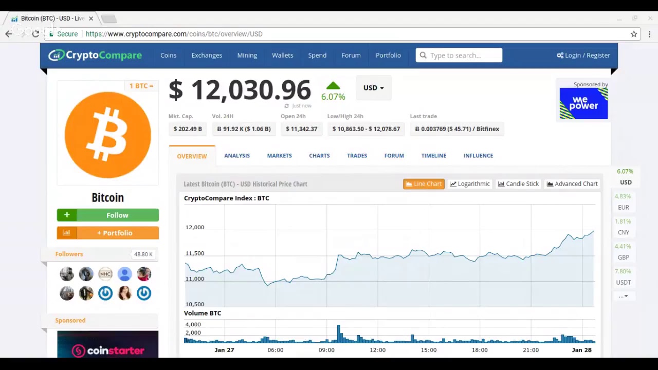The image size is (658, 370).
Task: Open a new browser tab
Action: coord(108,19)
